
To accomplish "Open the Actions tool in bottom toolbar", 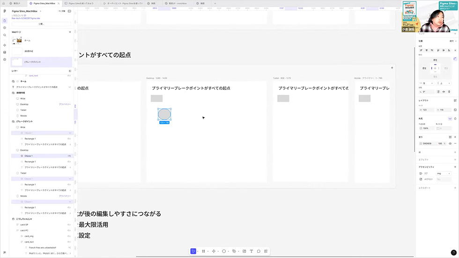I will pyautogui.click(x=266, y=251).
